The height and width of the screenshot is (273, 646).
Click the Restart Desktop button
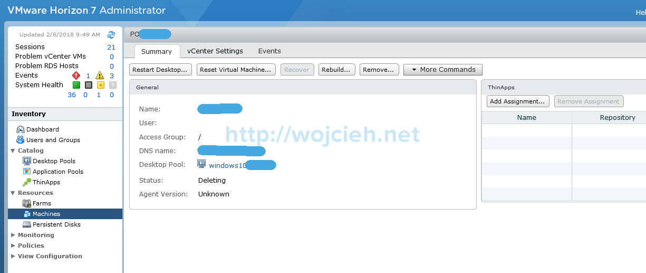point(160,70)
